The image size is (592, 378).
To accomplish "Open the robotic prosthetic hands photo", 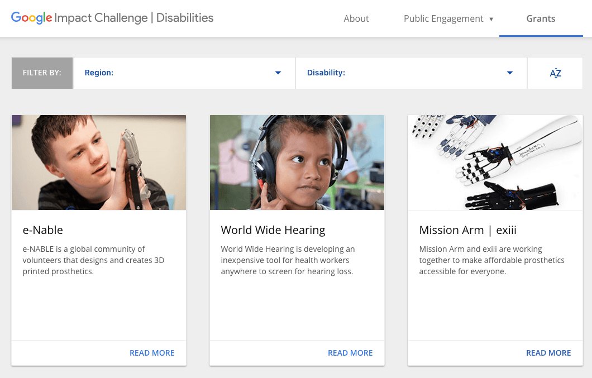I will (495, 162).
